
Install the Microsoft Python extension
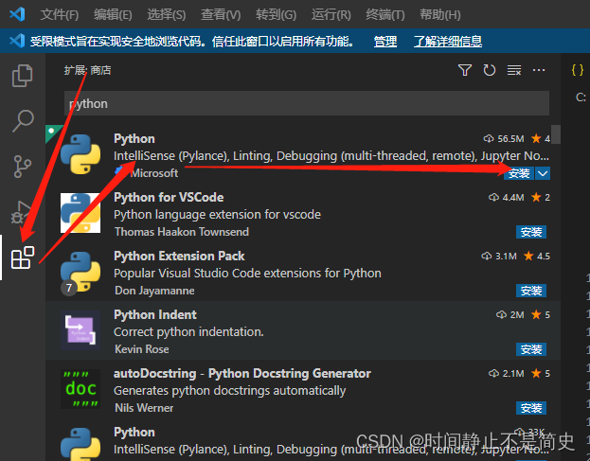coord(519,173)
